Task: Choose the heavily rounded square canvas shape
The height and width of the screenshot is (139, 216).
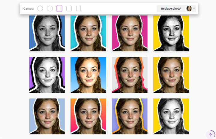Action: click(50, 8)
